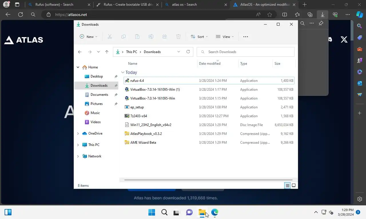
Task: Open Task View on taskbar
Action: pyautogui.click(x=176, y=212)
